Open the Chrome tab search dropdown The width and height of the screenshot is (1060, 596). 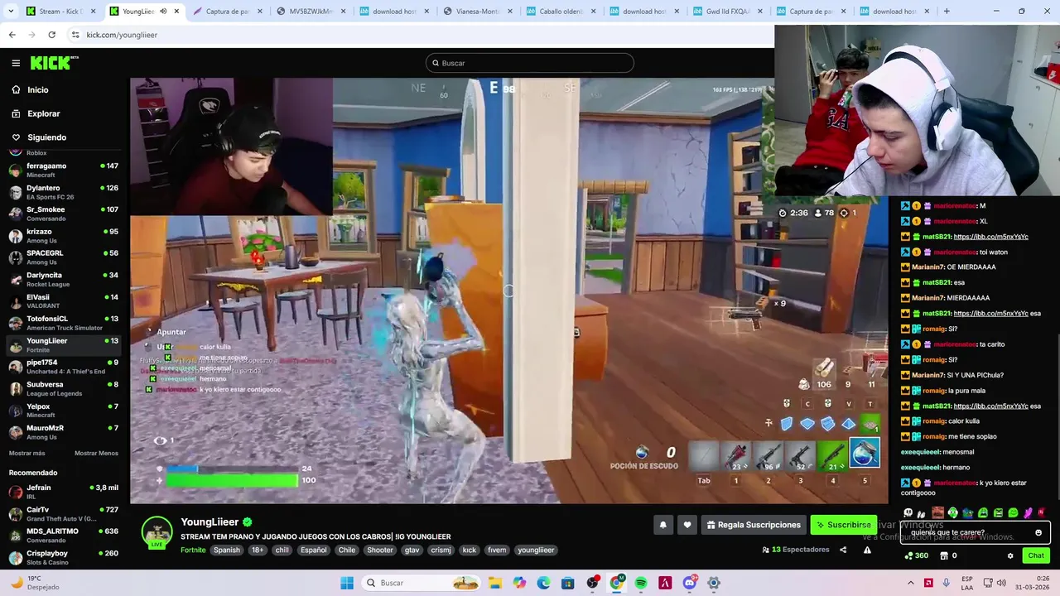click(10, 12)
